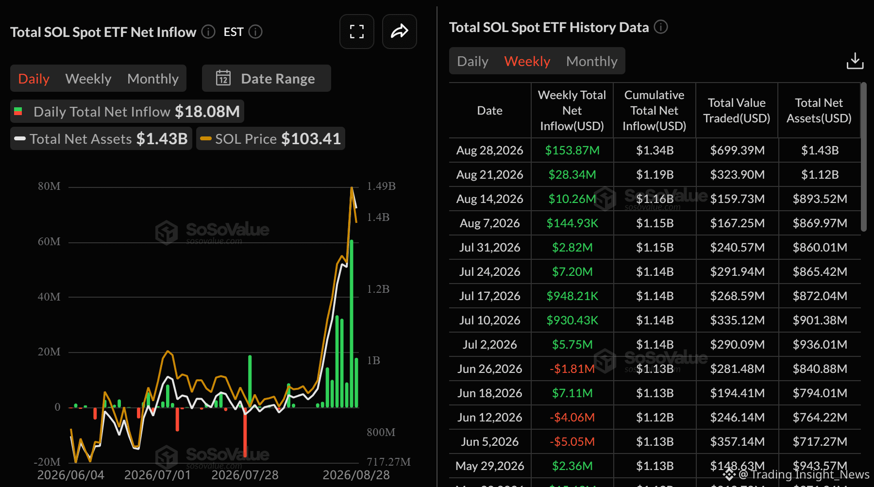Select the Jun 26,2026 date cell

490,369
